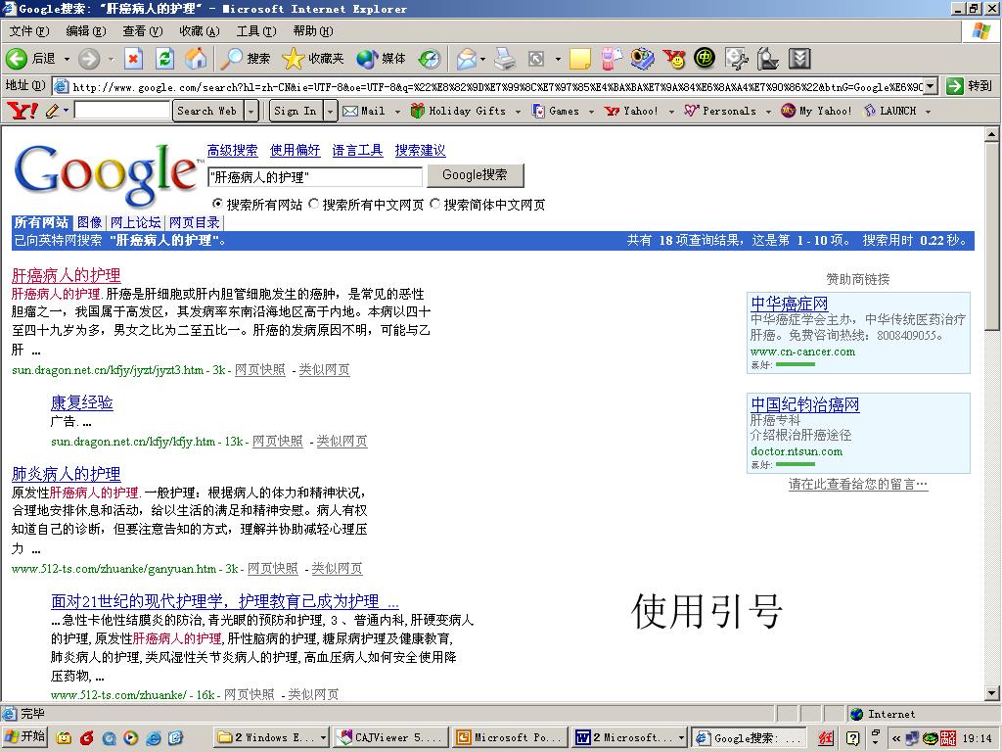Go back with the 后退 arrow button
Screen dimensions: 1002x752
coord(30,59)
